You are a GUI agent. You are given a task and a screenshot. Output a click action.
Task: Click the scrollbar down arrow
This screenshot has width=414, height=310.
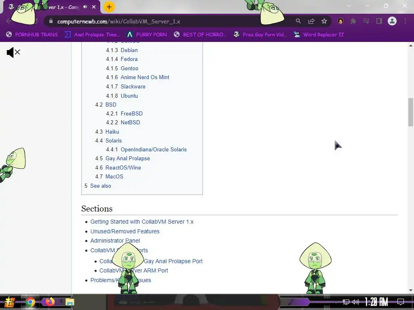(x=411, y=290)
